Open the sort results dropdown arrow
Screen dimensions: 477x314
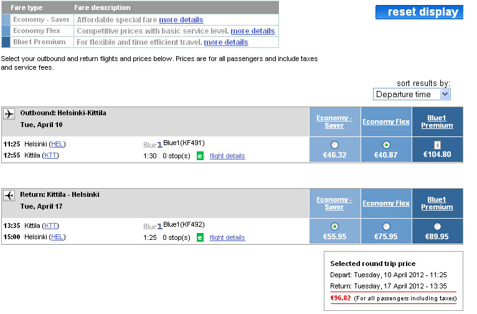coord(445,94)
